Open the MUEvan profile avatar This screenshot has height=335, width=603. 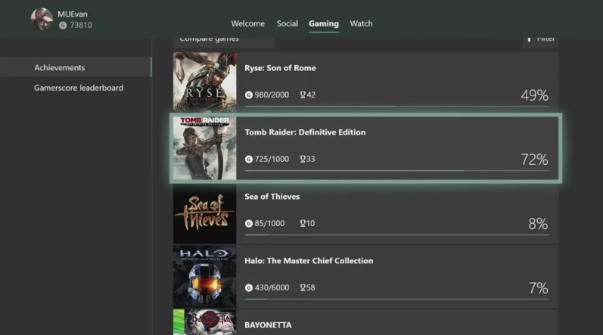tap(42, 19)
